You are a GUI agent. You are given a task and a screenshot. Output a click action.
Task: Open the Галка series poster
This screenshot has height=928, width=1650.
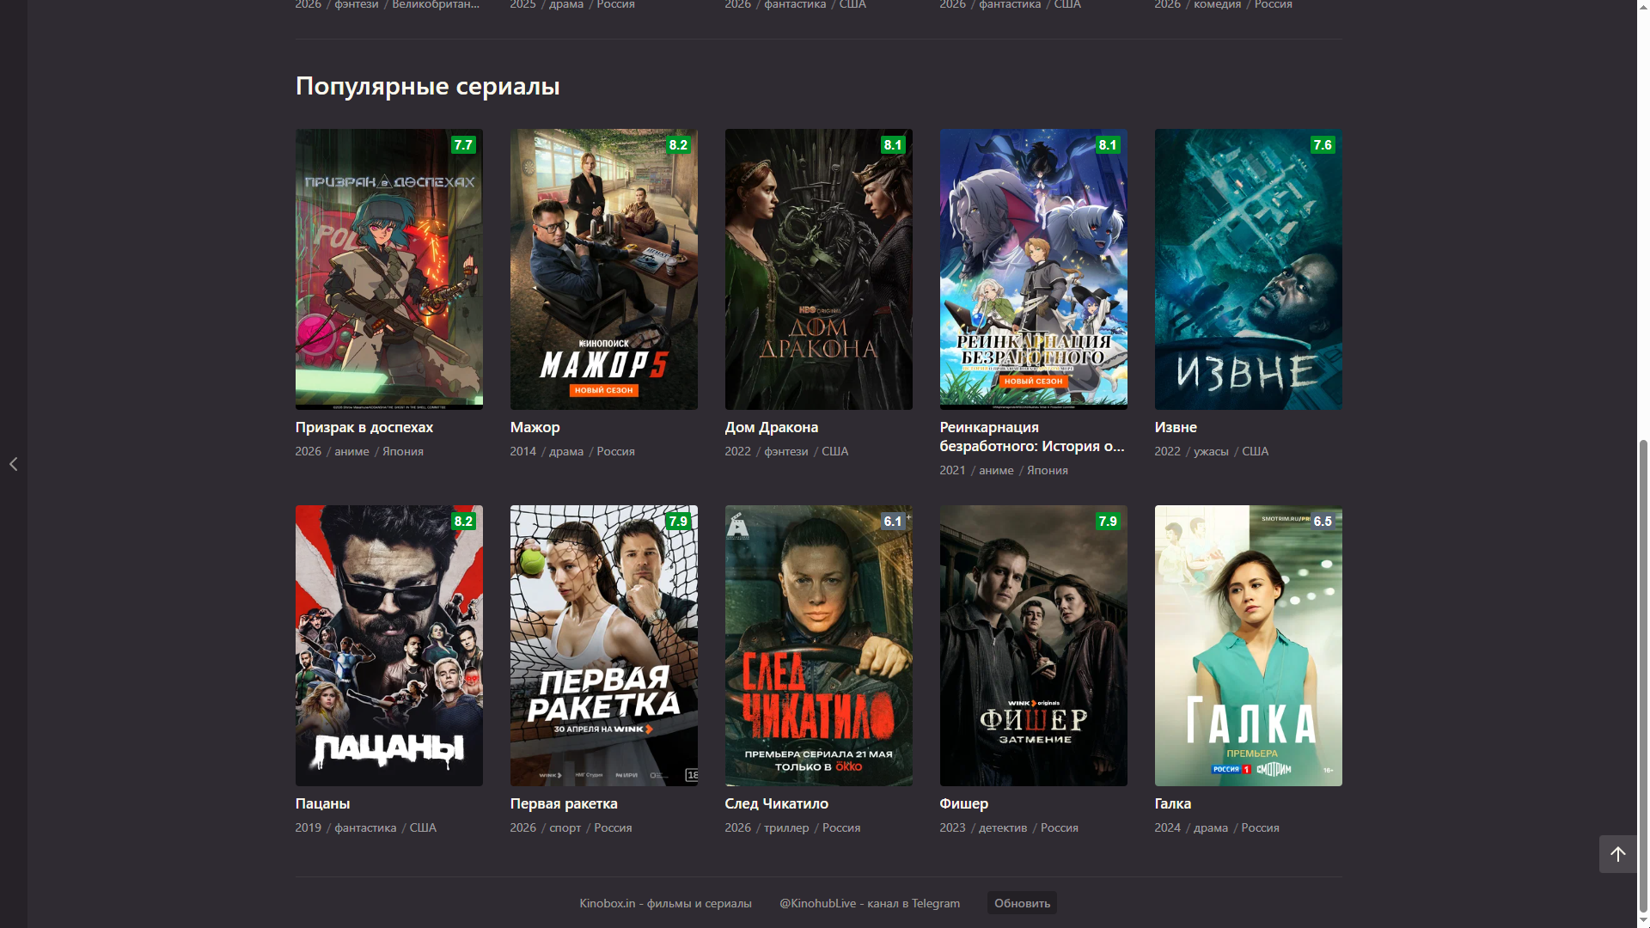click(x=1249, y=645)
